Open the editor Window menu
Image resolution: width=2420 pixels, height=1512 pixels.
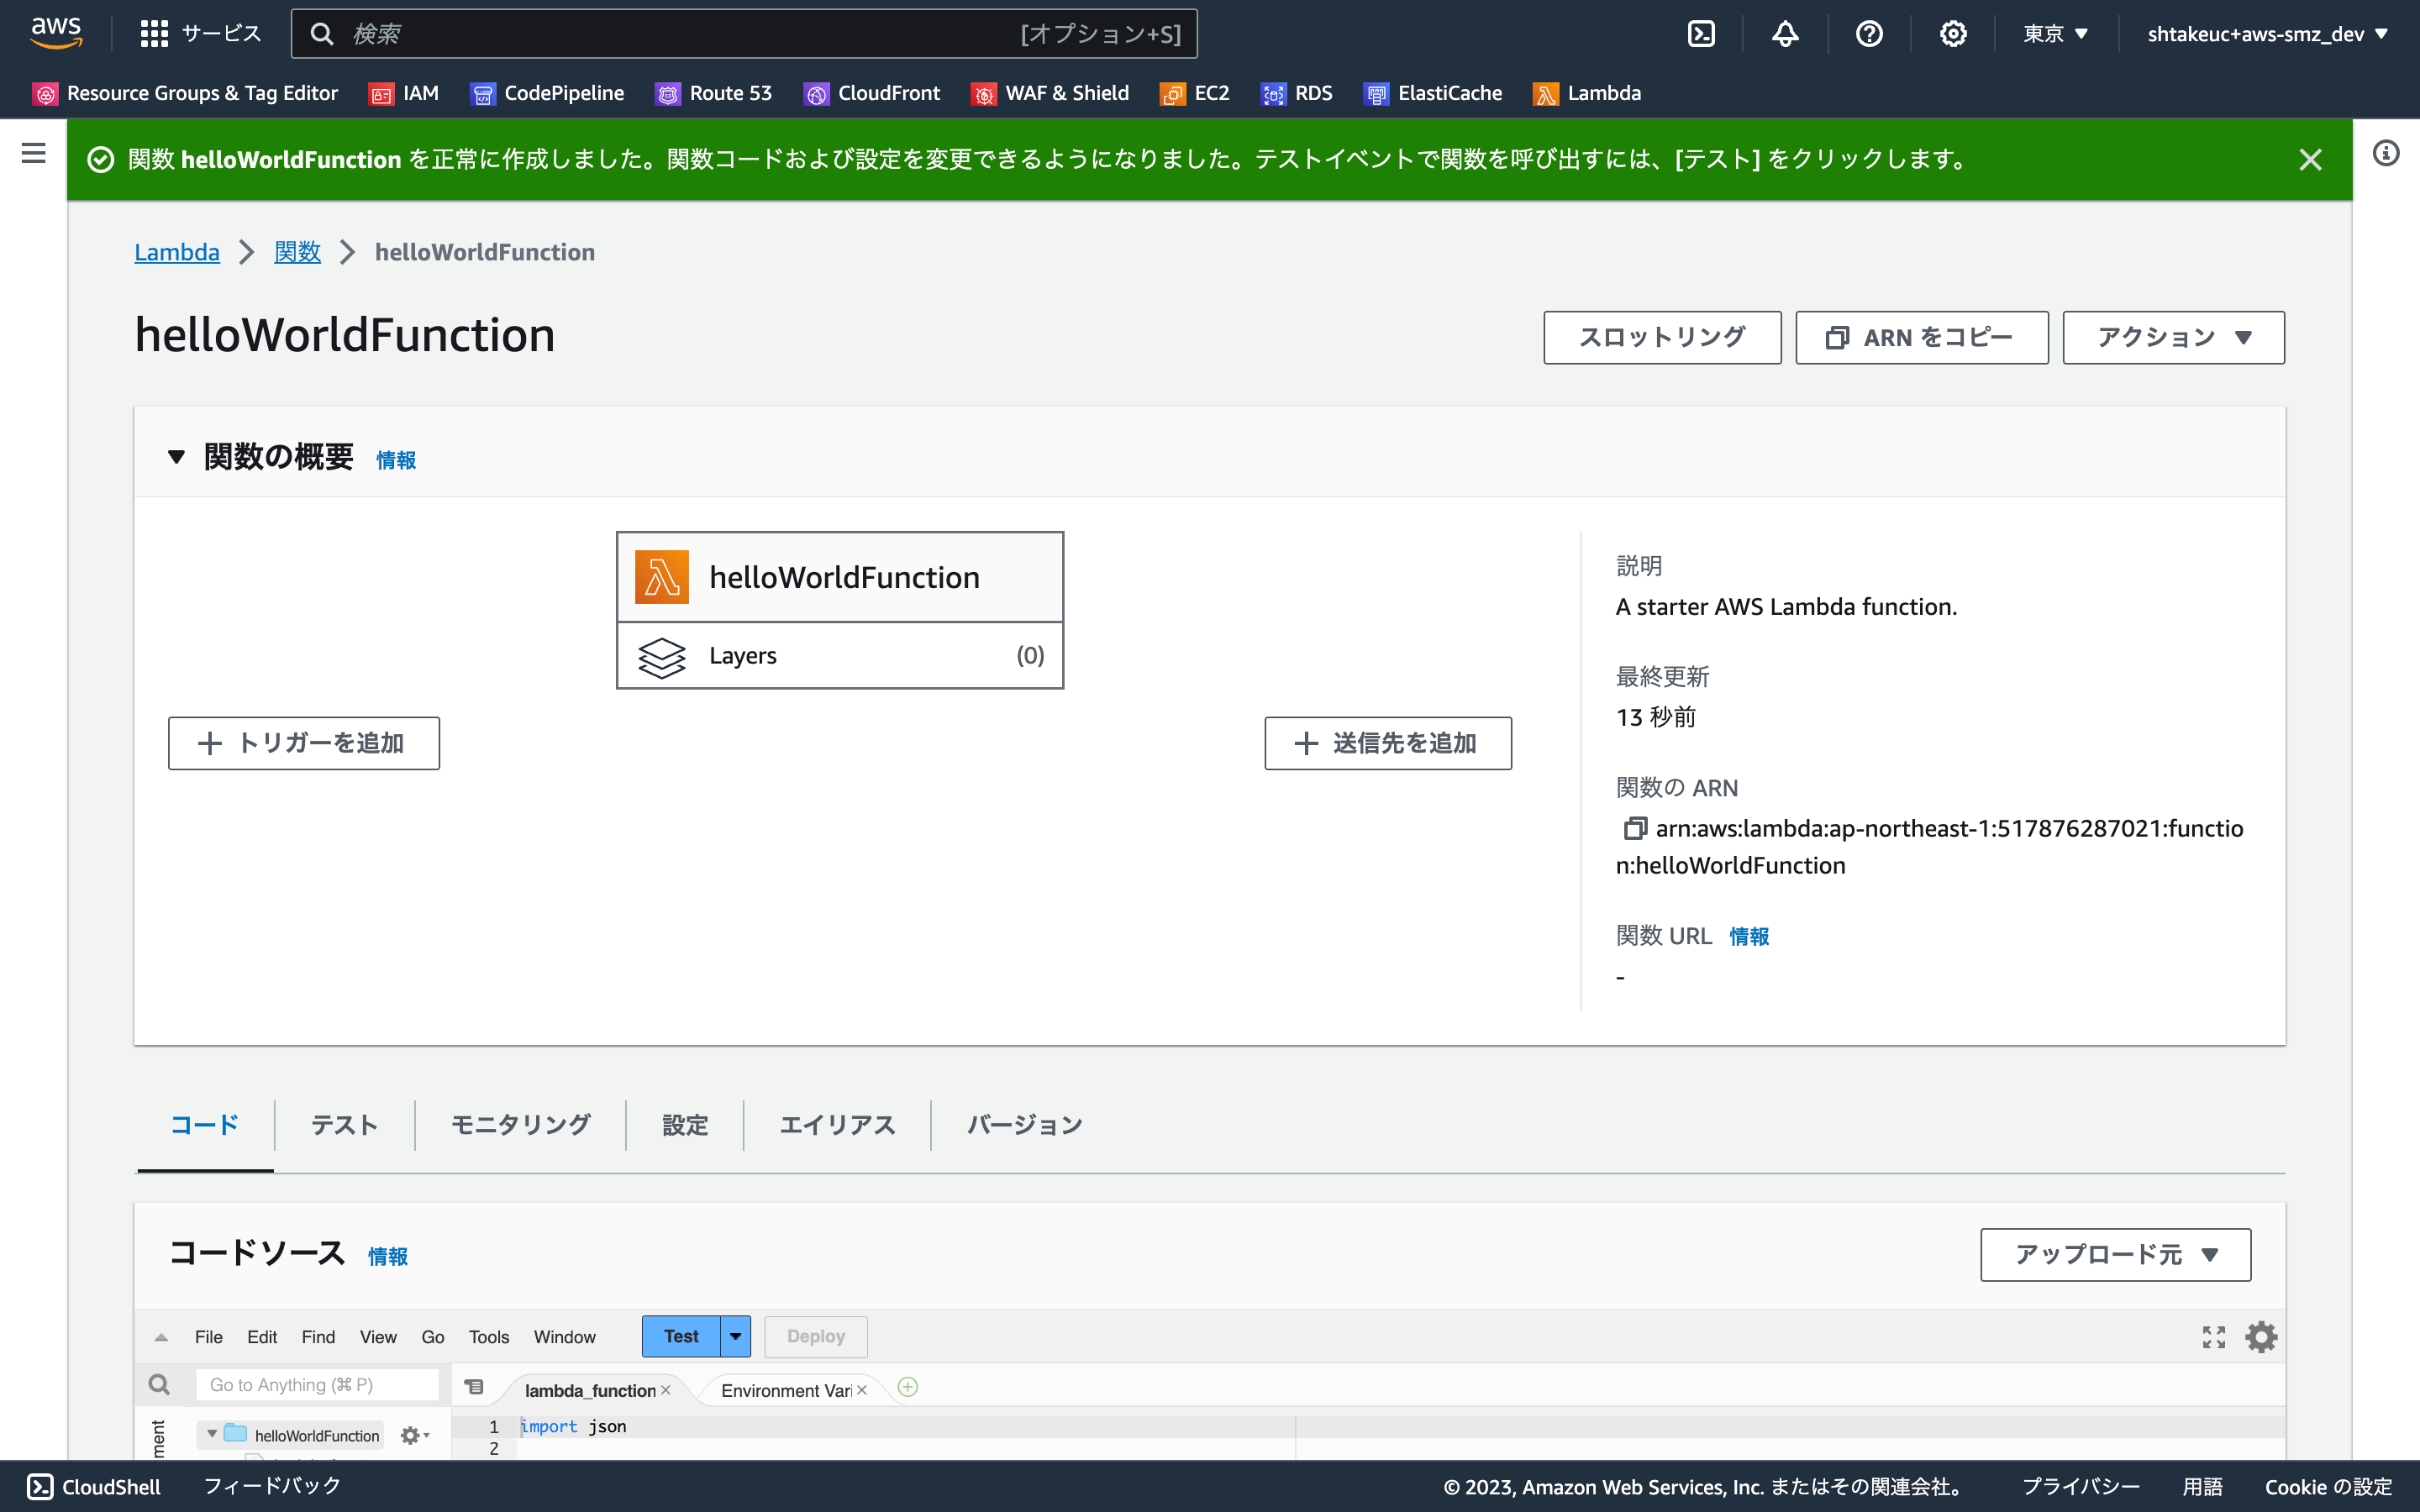pos(564,1337)
